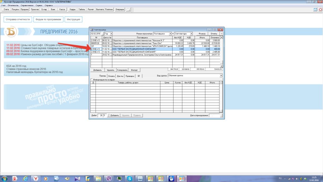
Task: Open the checkmark tab icon beside Проводки
Action: tap(139, 76)
